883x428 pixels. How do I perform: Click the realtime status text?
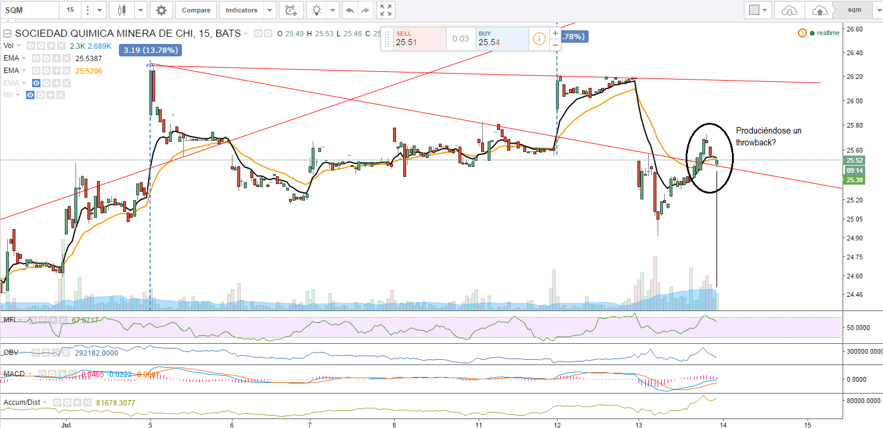(828, 33)
